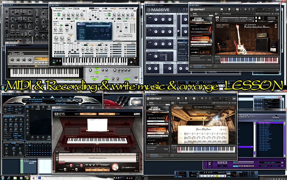Click the red Record button in EZKeys
The image size is (287, 180).
point(97,165)
